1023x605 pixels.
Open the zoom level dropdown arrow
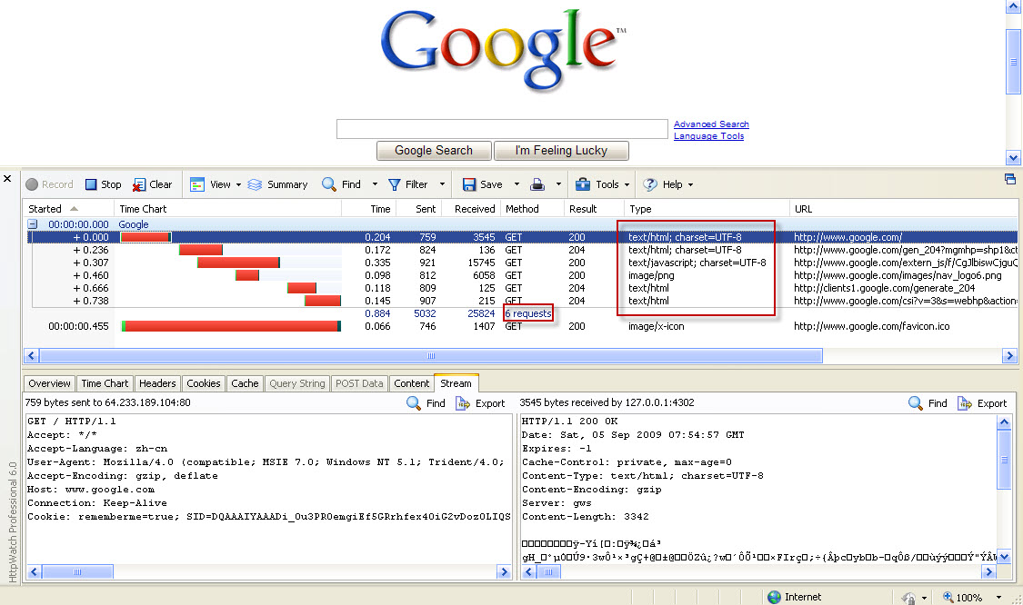tap(998, 597)
